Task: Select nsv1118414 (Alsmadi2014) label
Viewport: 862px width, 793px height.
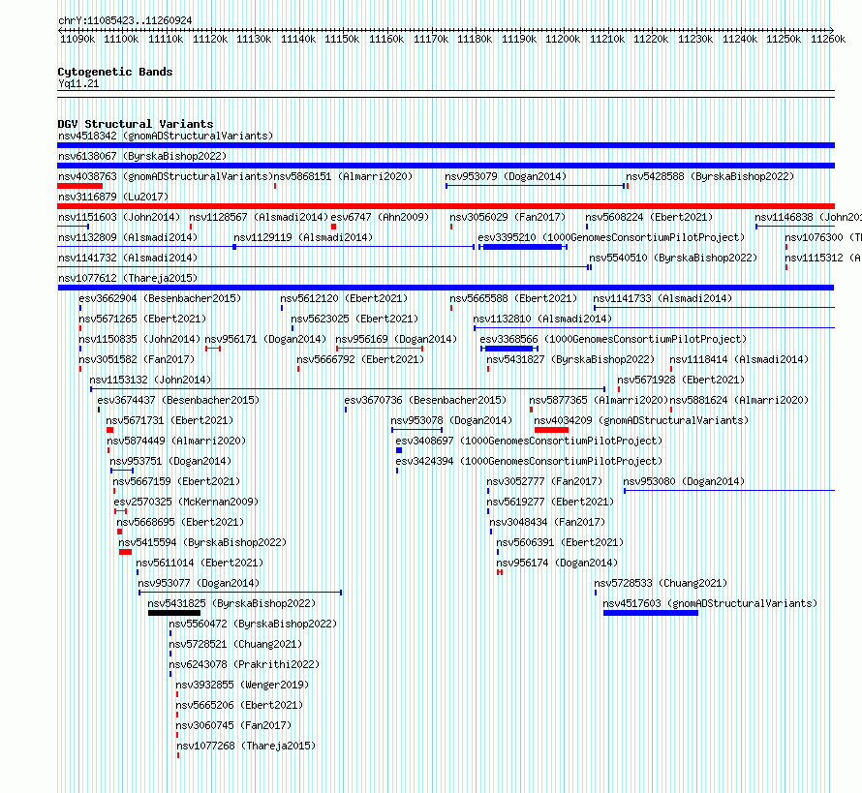Action: point(739,359)
